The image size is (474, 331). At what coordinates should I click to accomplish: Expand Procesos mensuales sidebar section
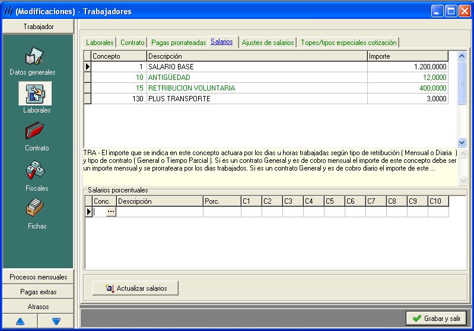(x=38, y=277)
